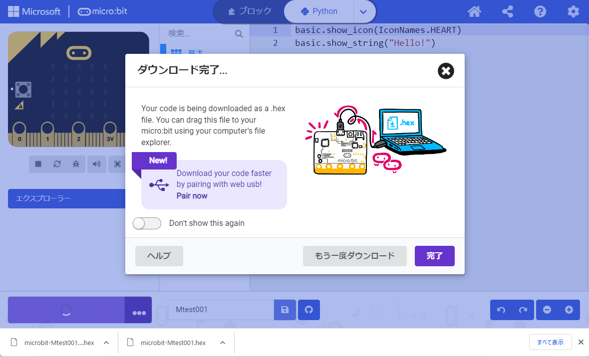
Task: Click the micro:bit logo
Action: 102,11
